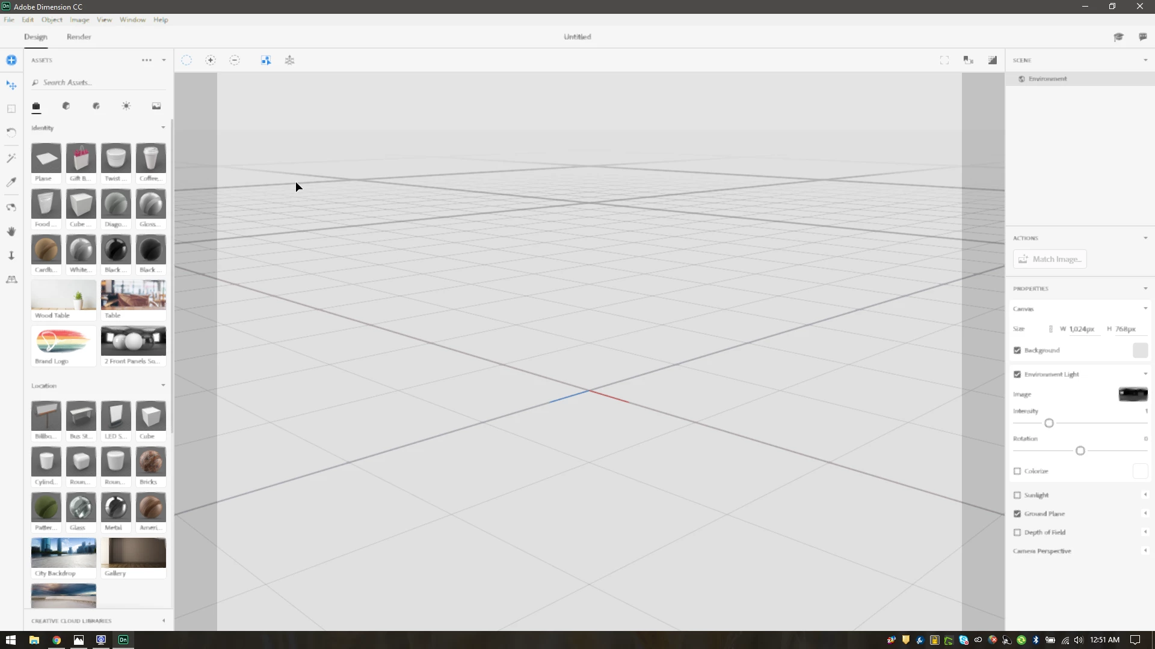Select the Horizon tool
1155x649 pixels.
coord(11,279)
